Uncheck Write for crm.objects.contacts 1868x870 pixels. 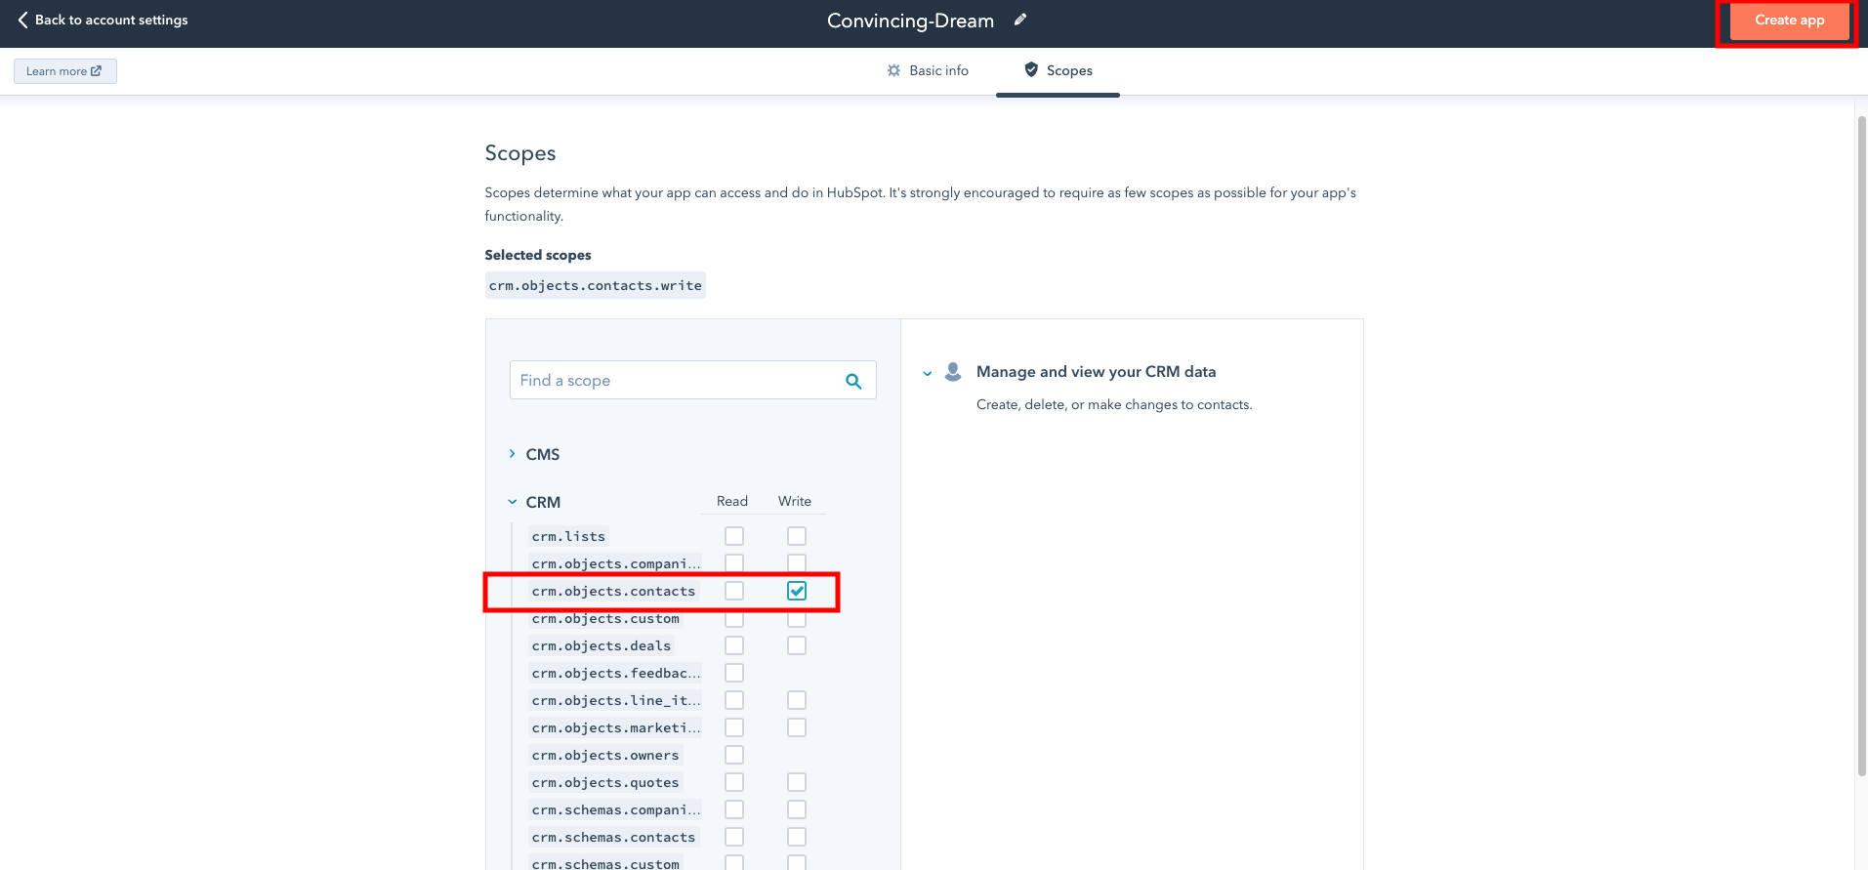pos(797,591)
